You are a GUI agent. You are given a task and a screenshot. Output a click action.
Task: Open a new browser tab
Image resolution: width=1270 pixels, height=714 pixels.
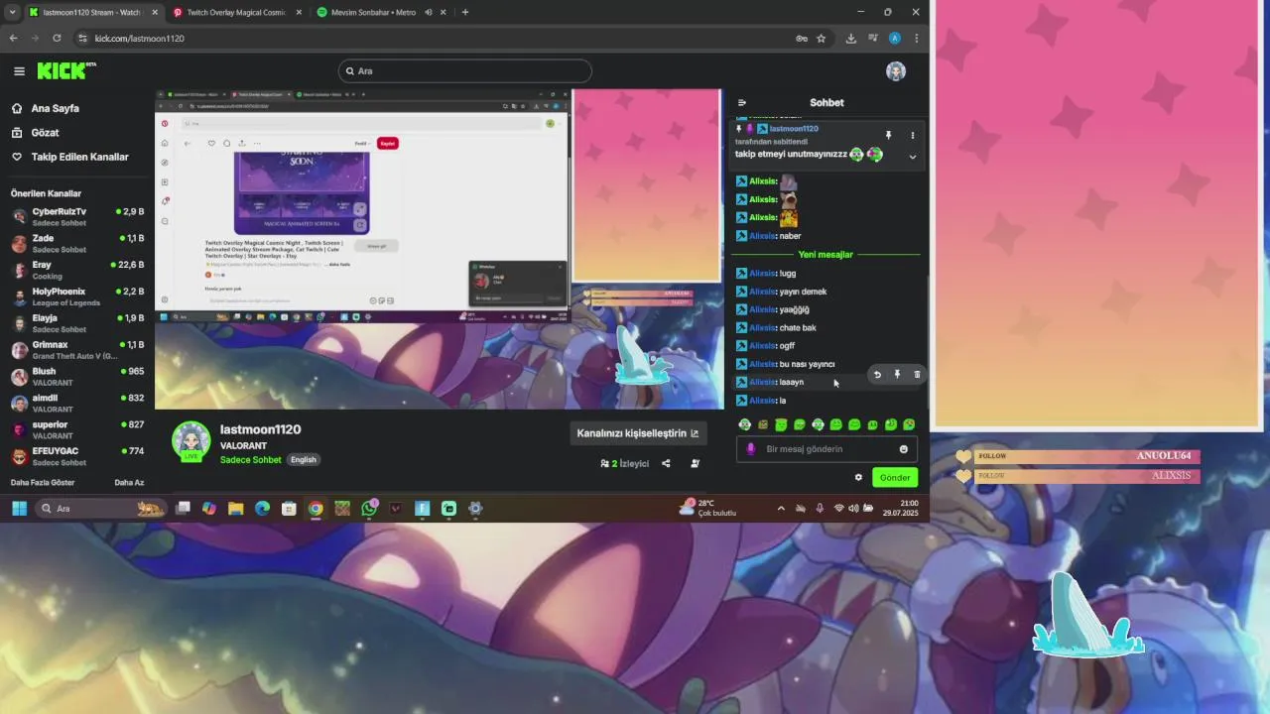click(465, 12)
